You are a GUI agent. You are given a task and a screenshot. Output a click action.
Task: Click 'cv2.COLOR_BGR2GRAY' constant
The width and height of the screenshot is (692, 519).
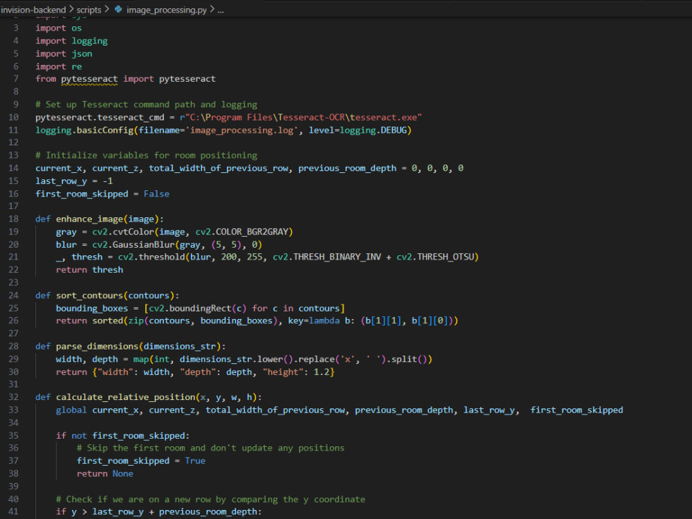coord(242,232)
